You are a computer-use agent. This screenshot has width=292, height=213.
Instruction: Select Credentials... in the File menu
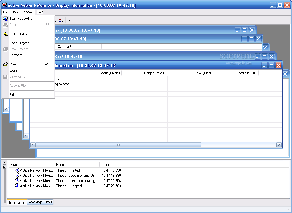[29, 34]
